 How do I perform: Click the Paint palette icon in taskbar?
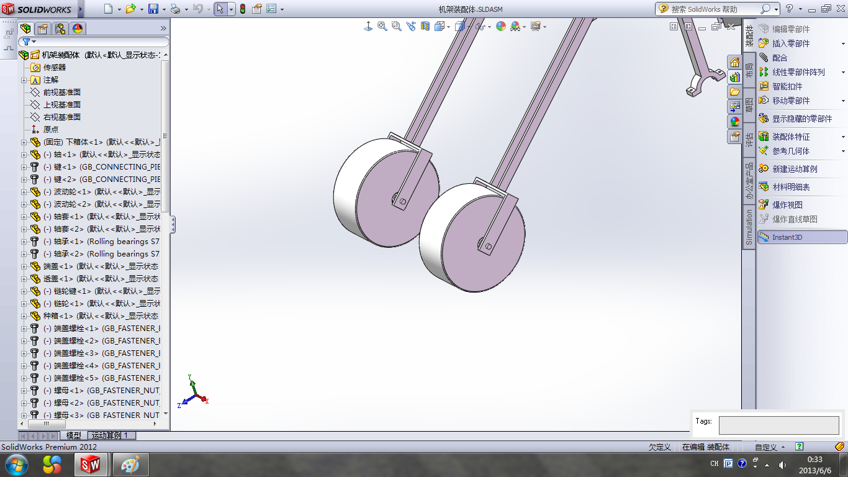[130, 465]
